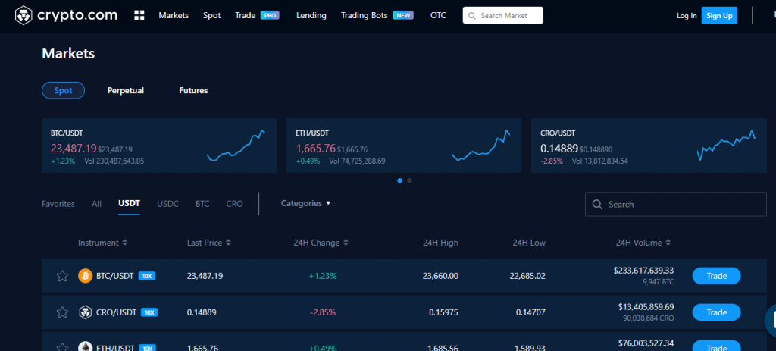Expand the Categories dropdown
Image resolution: width=776 pixels, height=351 pixels.
point(306,203)
